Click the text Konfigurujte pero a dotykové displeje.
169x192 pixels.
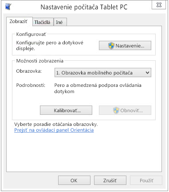coord(50,46)
